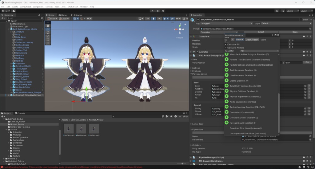This screenshot has width=315, height=169.
Task: Open Transform component preset icon
Action: coord(307,36)
